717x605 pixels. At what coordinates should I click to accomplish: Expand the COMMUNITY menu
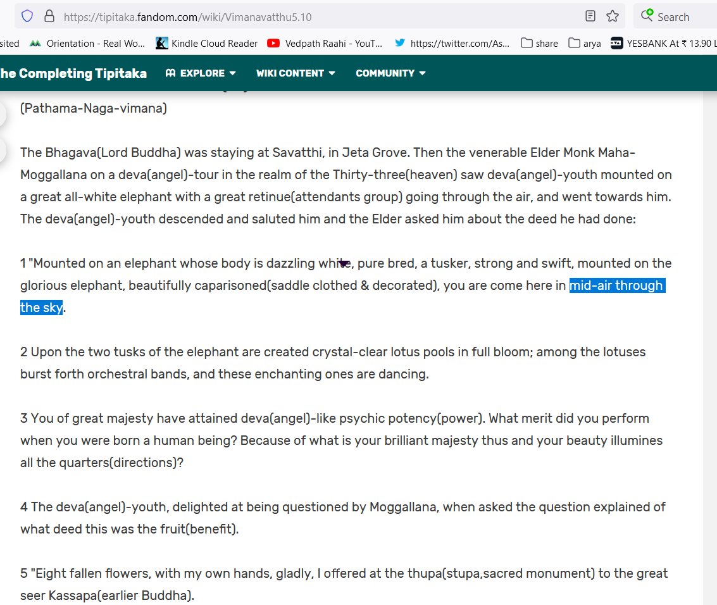pos(391,73)
